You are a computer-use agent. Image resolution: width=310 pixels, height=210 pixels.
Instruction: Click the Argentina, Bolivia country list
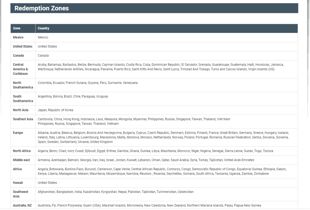tap(73, 96)
